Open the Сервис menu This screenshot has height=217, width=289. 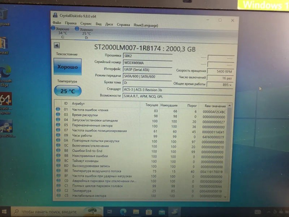(x=86, y=24)
